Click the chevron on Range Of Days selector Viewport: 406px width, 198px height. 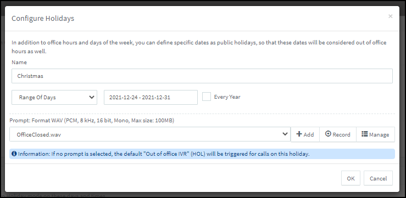[91, 98]
